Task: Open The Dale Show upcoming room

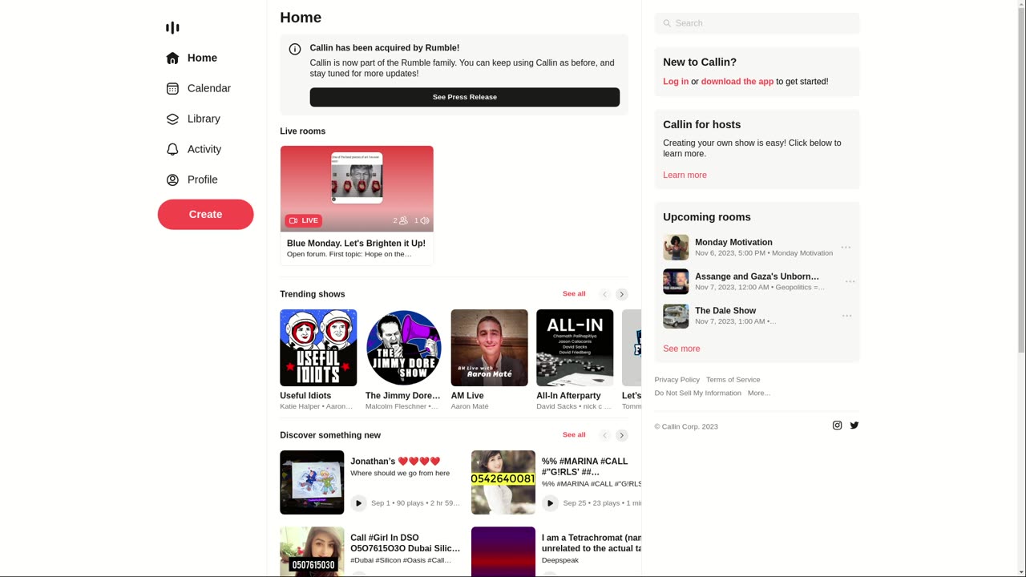Action: [x=725, y=311]
